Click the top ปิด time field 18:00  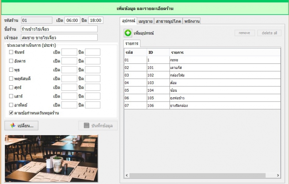point(96,20)
